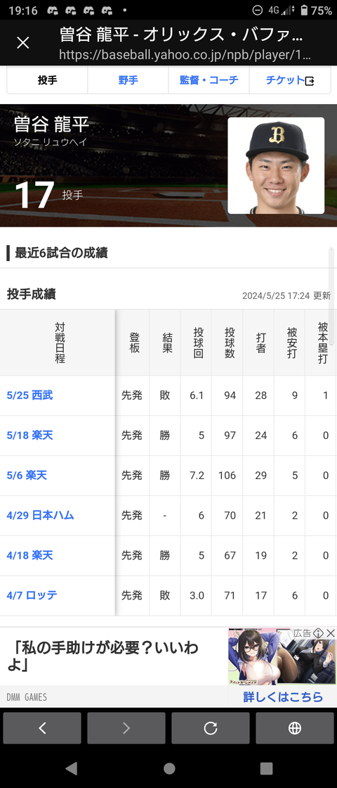Open the 5/6 楽天 game link

pos(27,475)
